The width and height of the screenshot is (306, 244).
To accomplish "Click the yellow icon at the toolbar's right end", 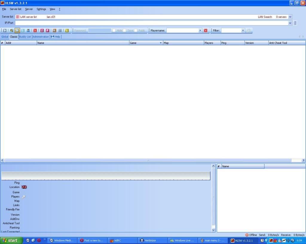I will coord(67,30).
